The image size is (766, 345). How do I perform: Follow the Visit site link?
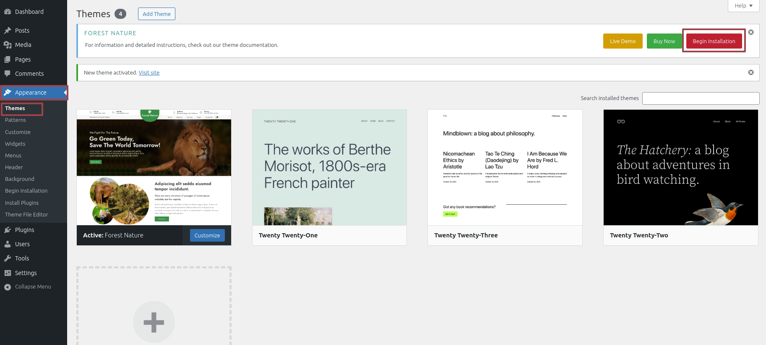tap(149, 72)
